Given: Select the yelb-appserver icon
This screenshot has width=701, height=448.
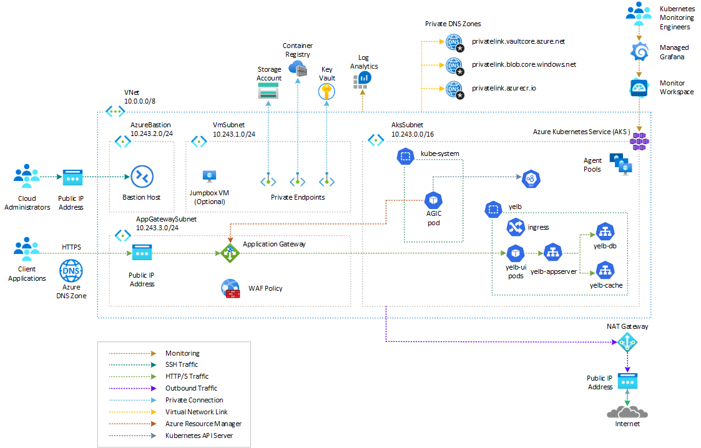Looking at the screenshot, I should (x=553, y=252).
